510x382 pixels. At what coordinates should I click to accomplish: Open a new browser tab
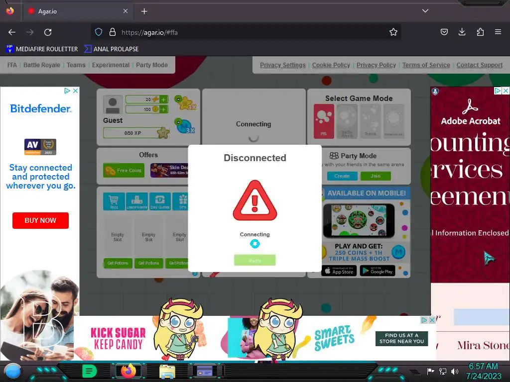pyautogui.click(x=144, y=11)
